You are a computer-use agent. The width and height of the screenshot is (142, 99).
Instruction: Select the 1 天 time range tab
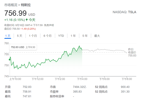[x=8, y=36]
